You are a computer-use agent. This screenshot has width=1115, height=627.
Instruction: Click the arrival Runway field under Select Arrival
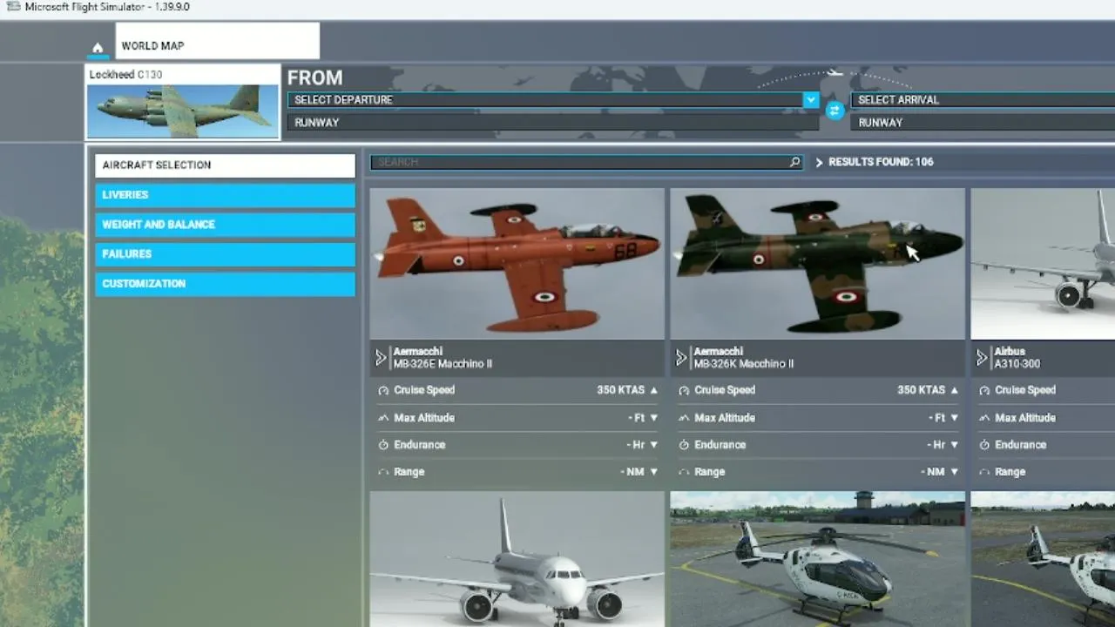(x=983, y=123)
